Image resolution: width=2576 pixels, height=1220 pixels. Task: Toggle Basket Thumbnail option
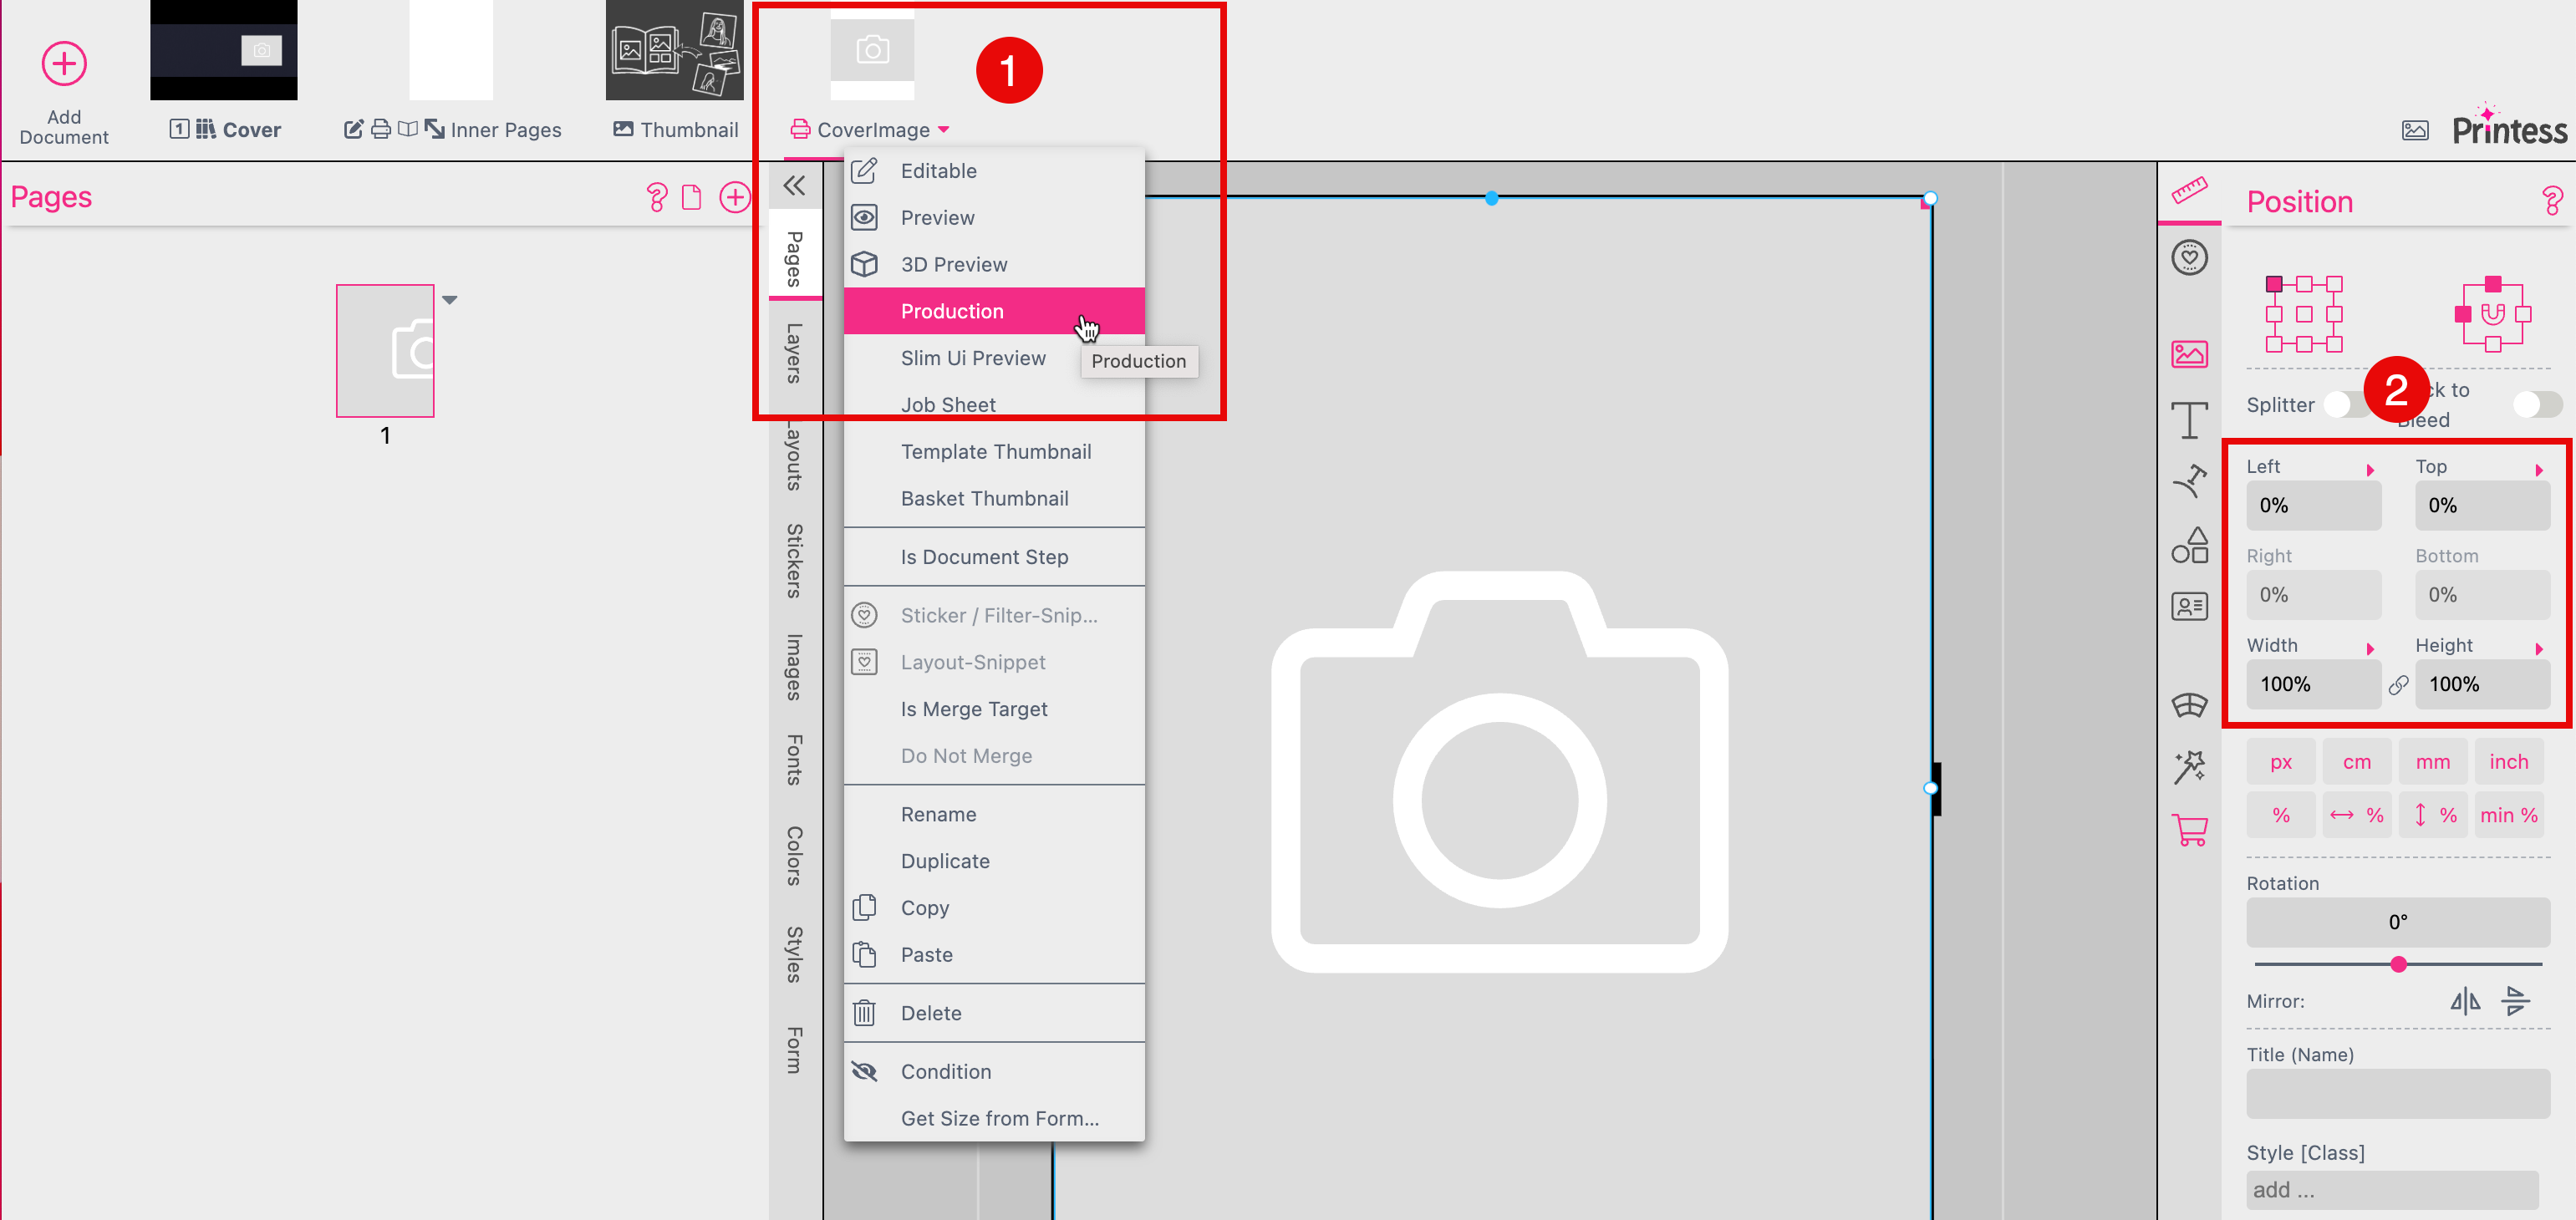tap(994, 498)
